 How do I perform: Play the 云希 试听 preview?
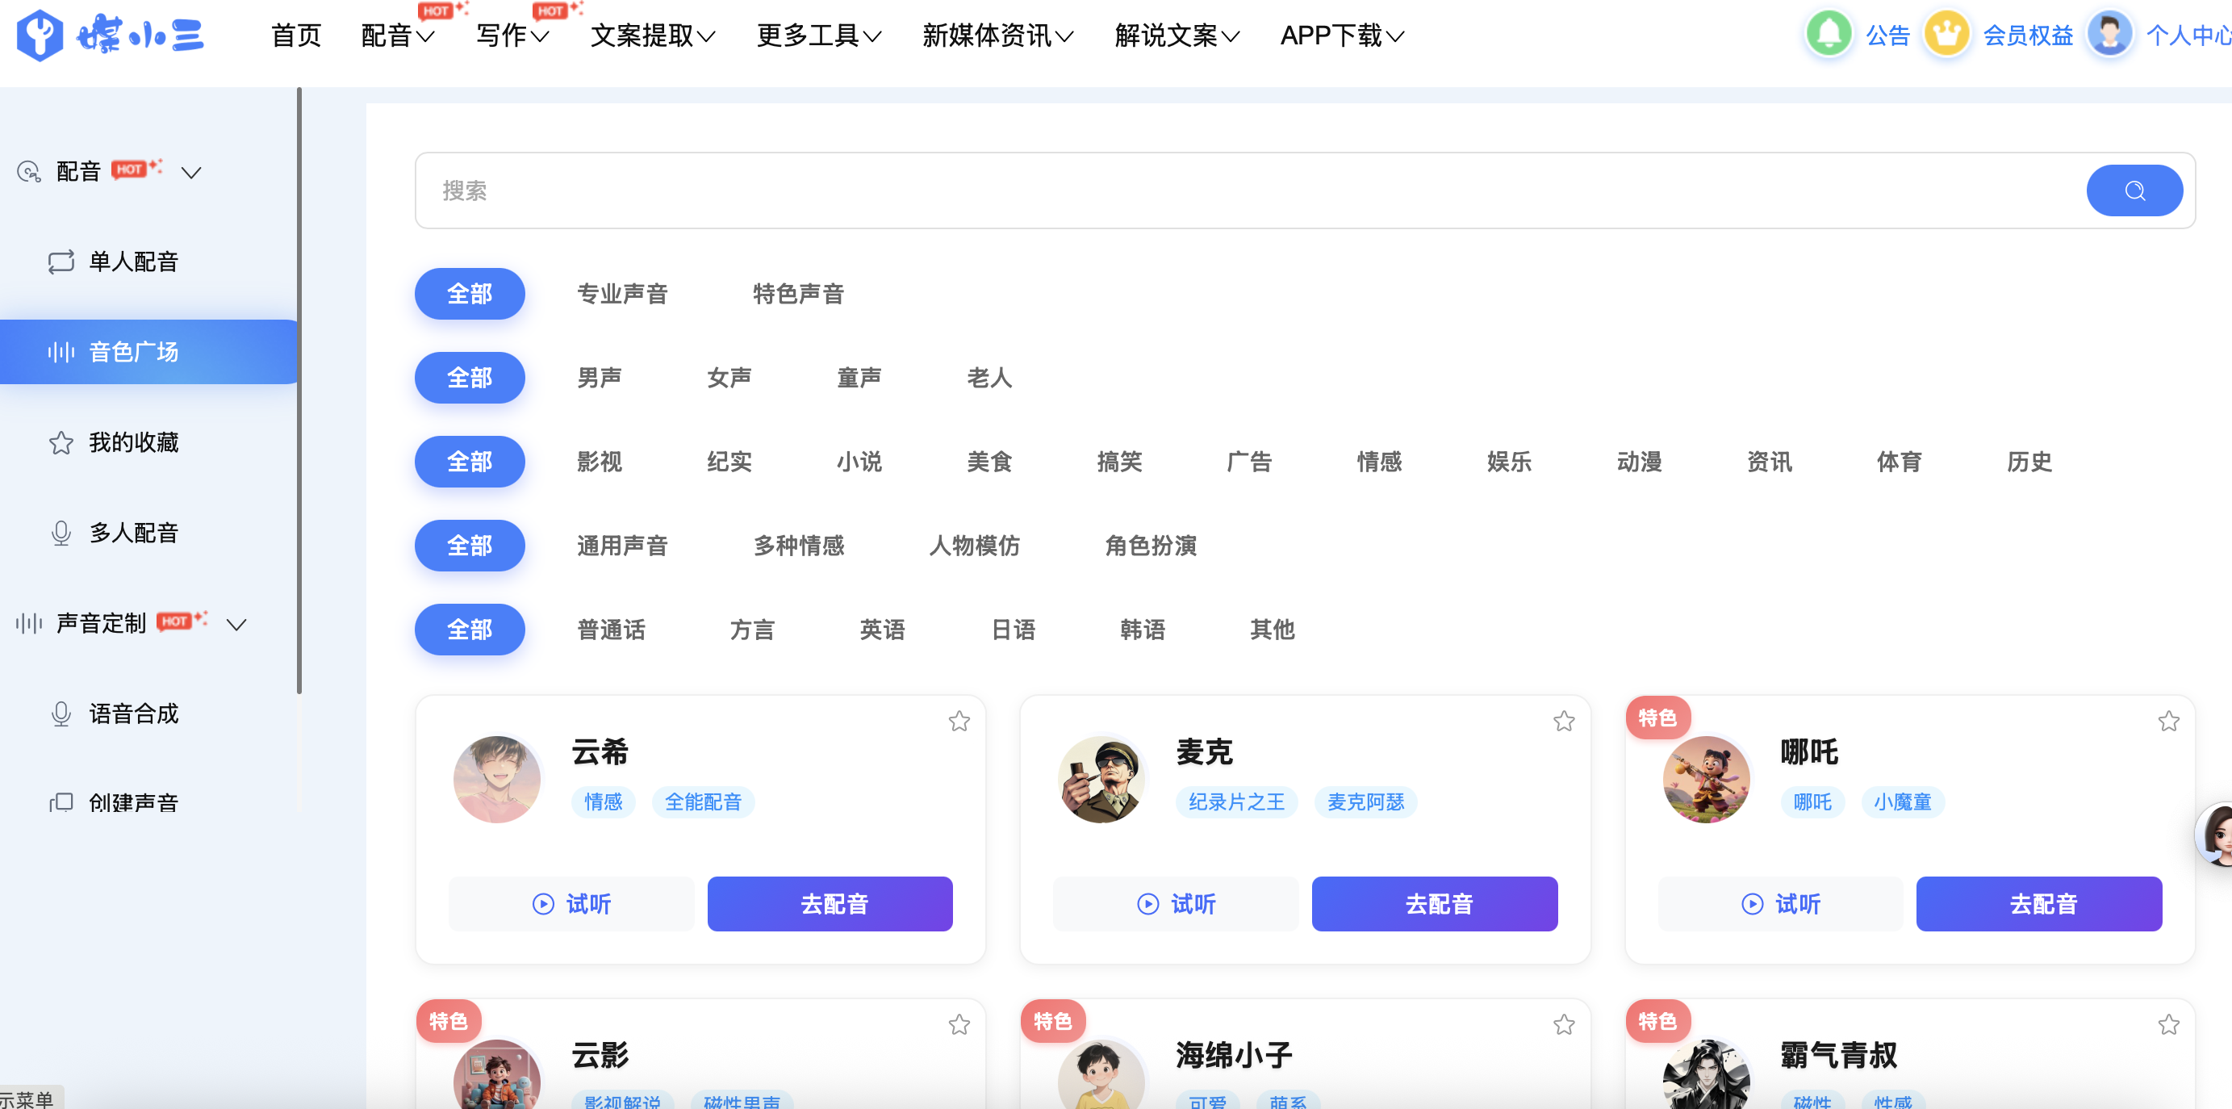571,904
